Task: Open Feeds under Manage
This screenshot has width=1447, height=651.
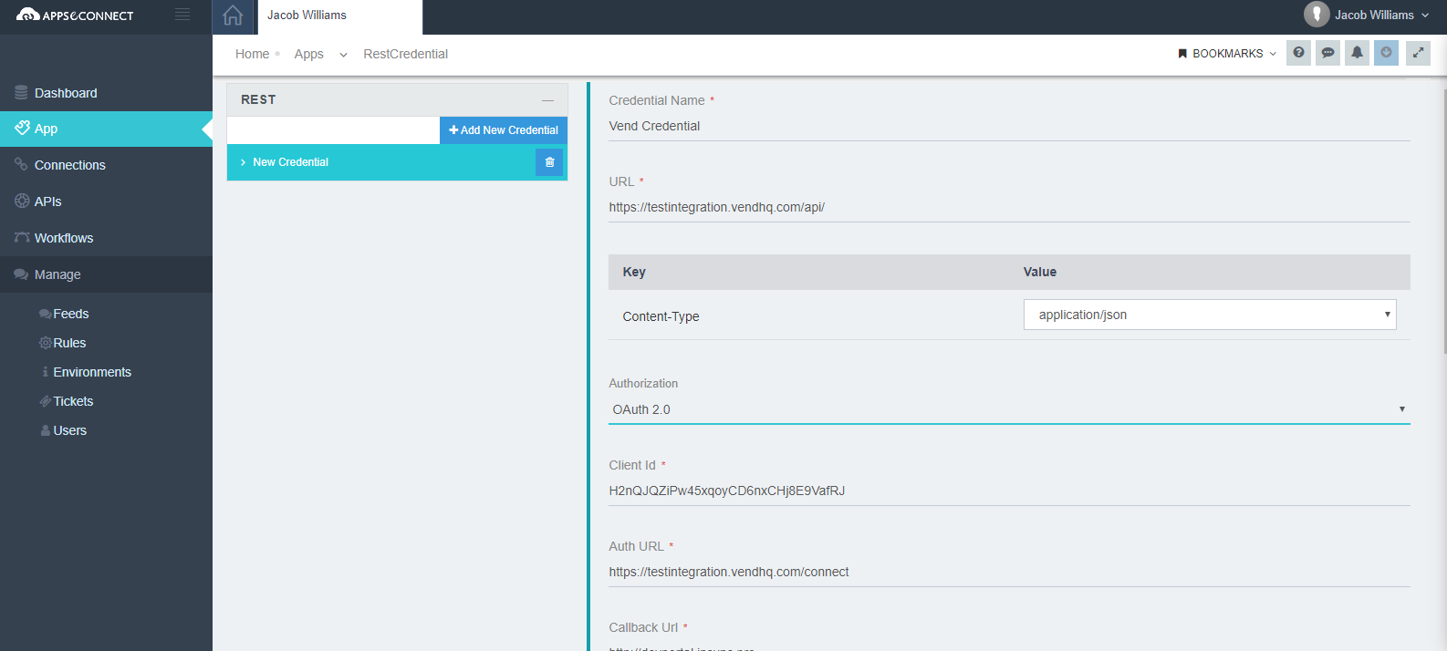Action: [x=70, y=314]
